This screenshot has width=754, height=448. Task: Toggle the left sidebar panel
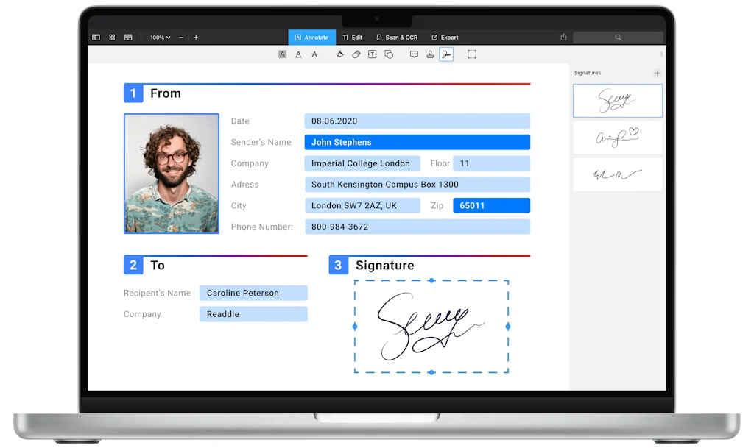pyautogui.click(x=96, y=37)
